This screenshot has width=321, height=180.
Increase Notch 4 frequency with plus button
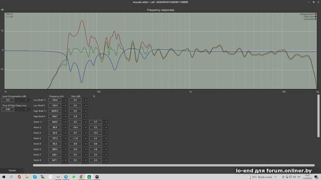[x=65, y=138]
